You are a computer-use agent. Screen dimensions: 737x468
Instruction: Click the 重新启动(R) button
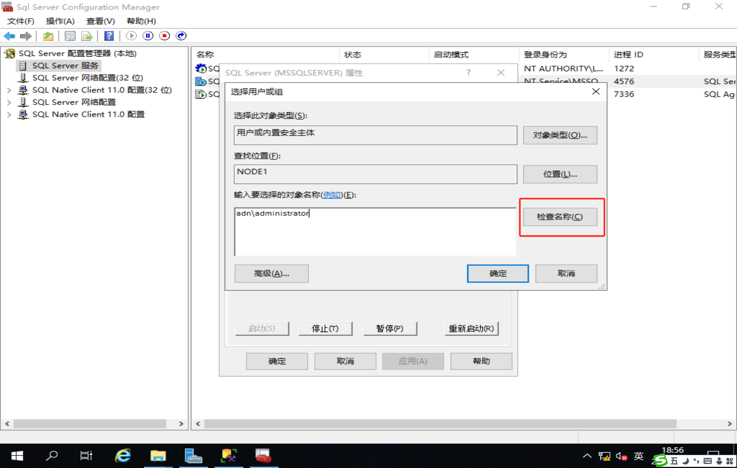click(x=471, y=329)
